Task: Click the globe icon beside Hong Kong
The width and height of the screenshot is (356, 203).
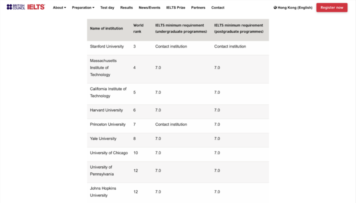Action: point(275,8)
